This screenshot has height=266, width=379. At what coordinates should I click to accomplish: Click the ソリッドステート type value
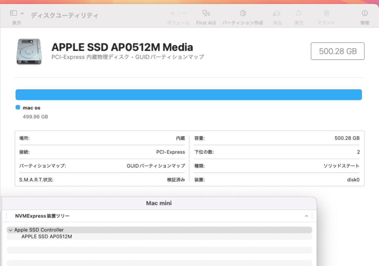point(341,166)
